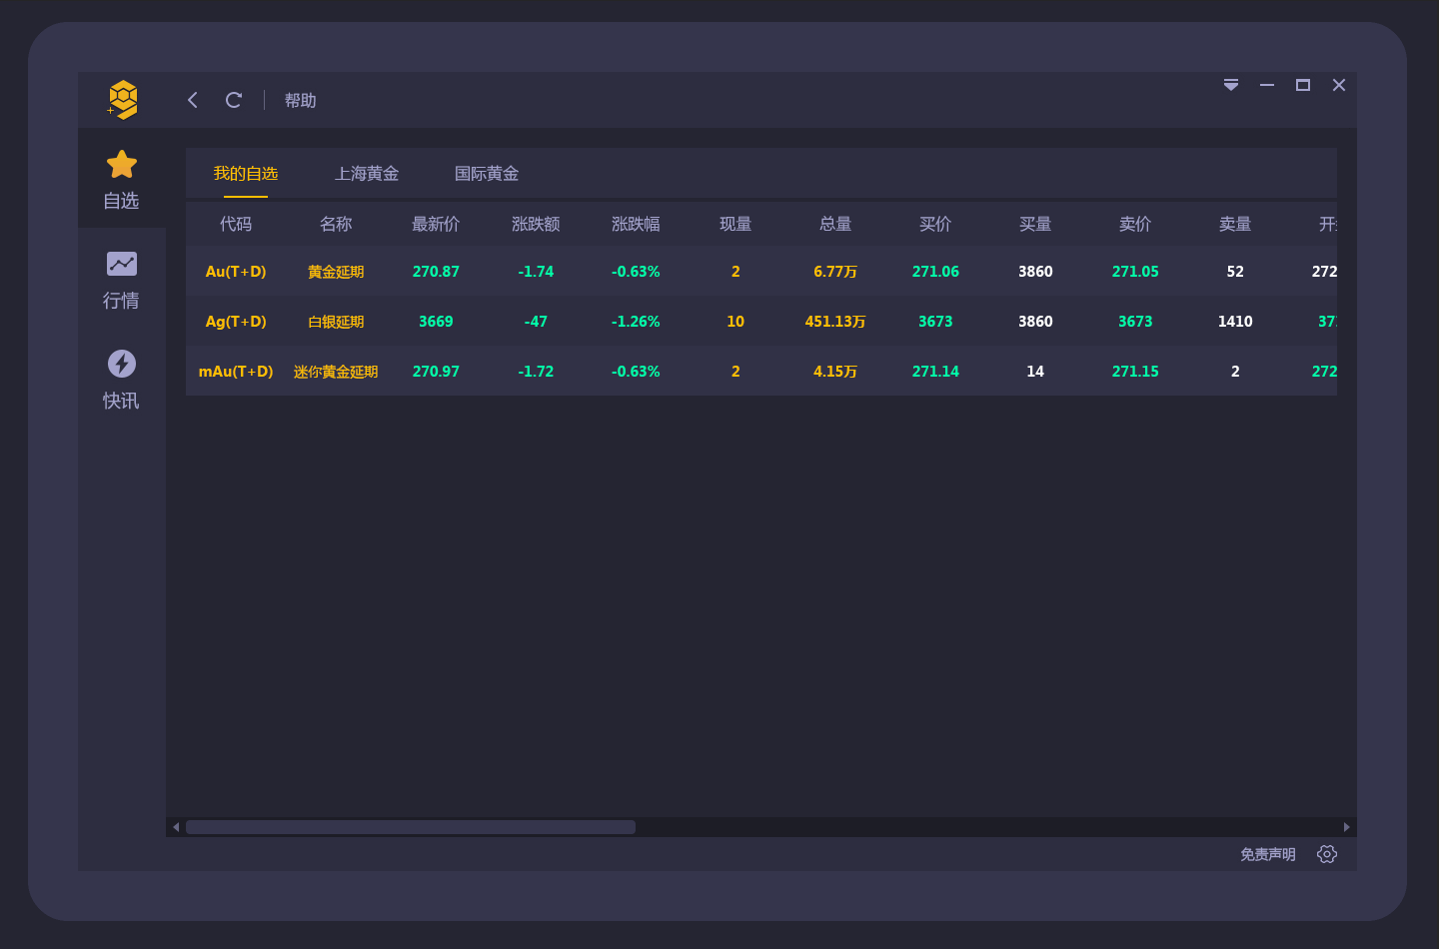Click the -1.26% change percentage
This screenshot has width=1439, height=949.
[x=636, y=322]
